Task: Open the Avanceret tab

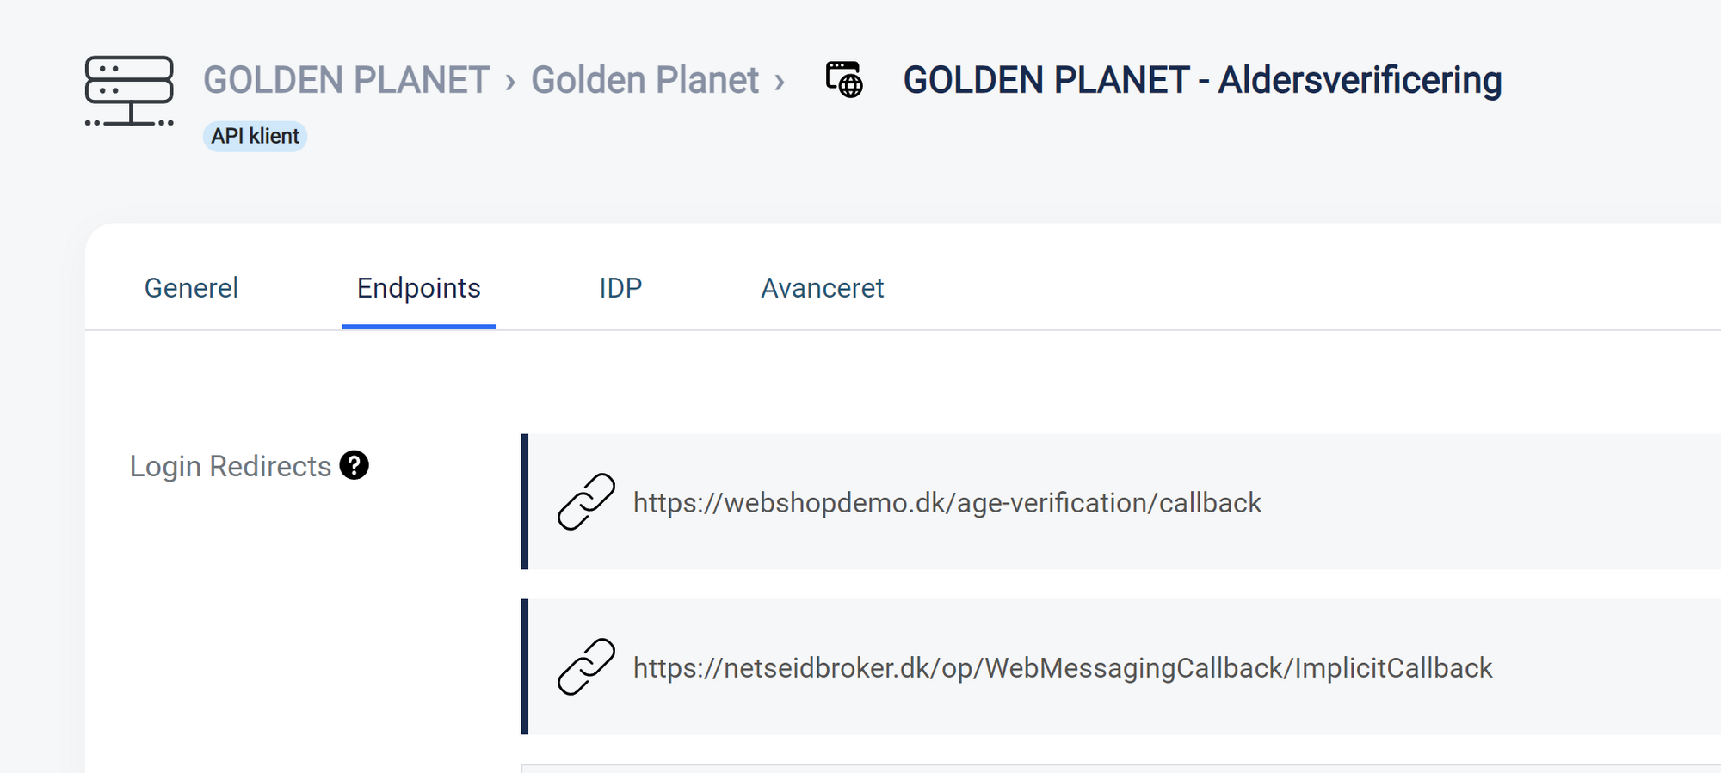Action: tap(822, 288)
